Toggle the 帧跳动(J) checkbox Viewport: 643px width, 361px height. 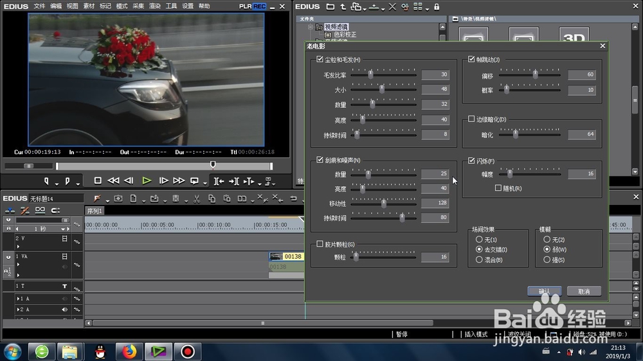point(471,59)
